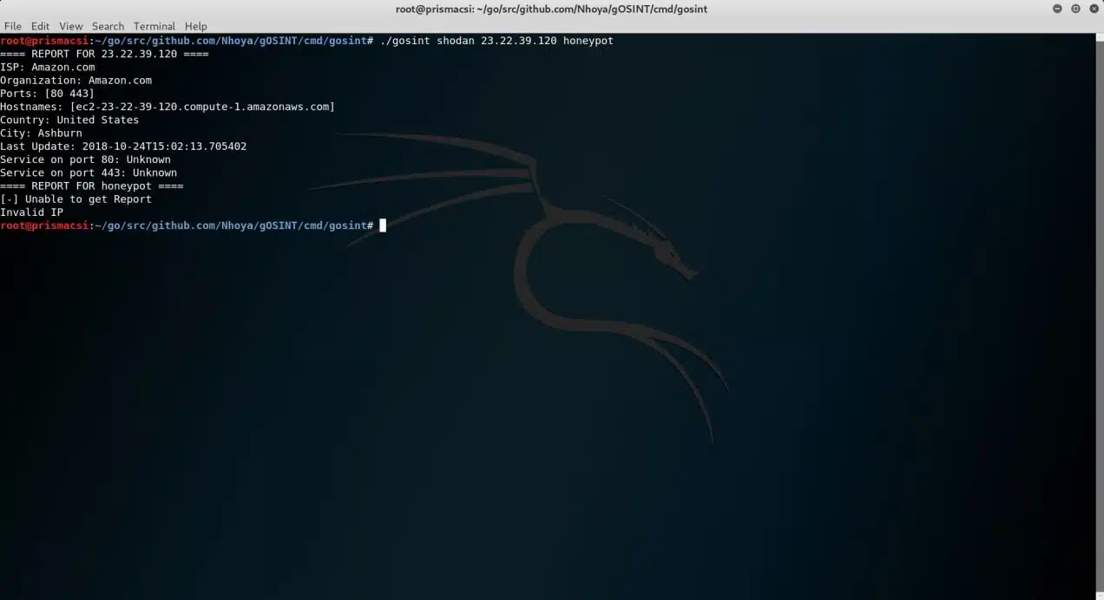Click the gosint shodan command text
The image size is (1104, 600).
(496, 41)
